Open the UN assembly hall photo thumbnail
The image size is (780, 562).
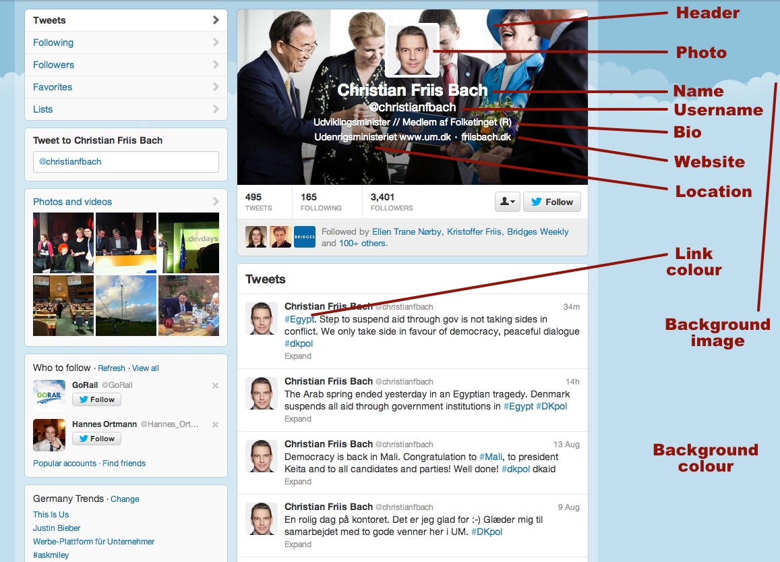63,306
